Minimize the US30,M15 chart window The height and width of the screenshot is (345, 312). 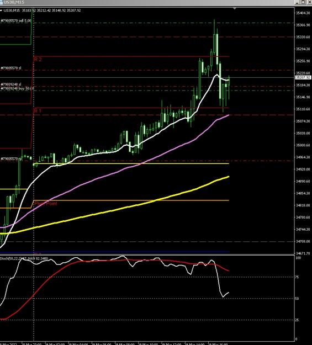coord(298,2)
